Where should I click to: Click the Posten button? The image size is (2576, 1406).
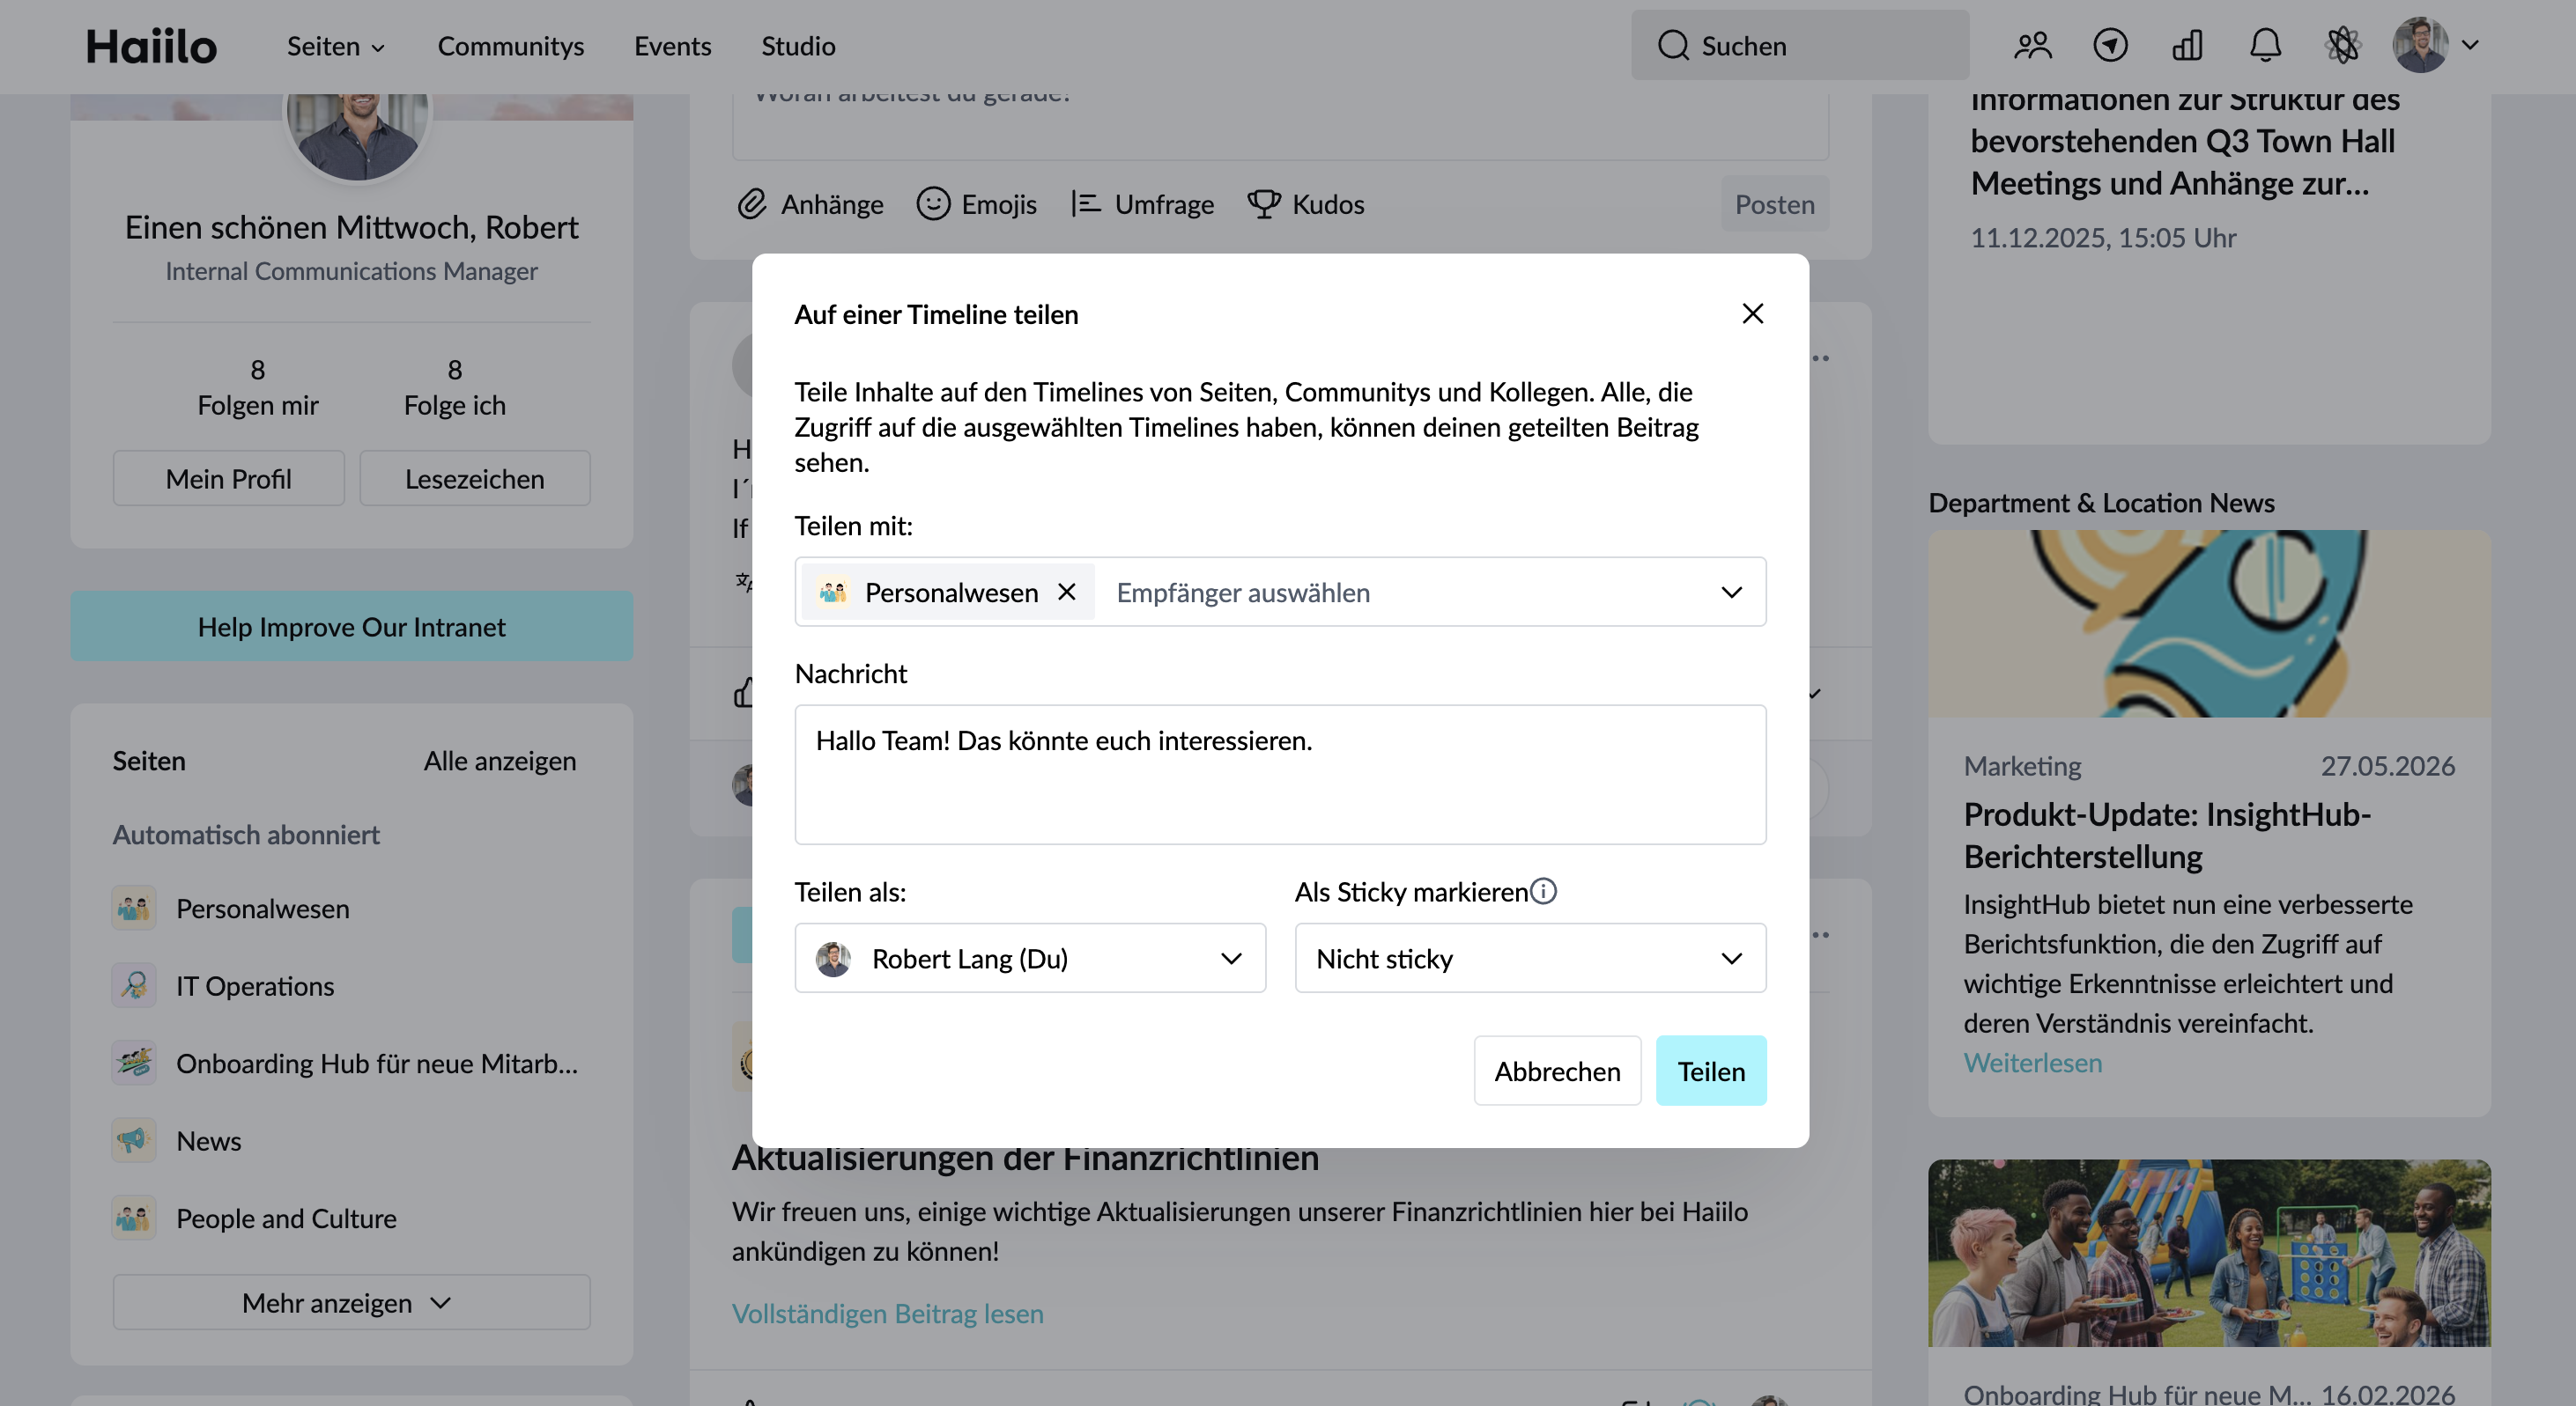pos(1774,204)
